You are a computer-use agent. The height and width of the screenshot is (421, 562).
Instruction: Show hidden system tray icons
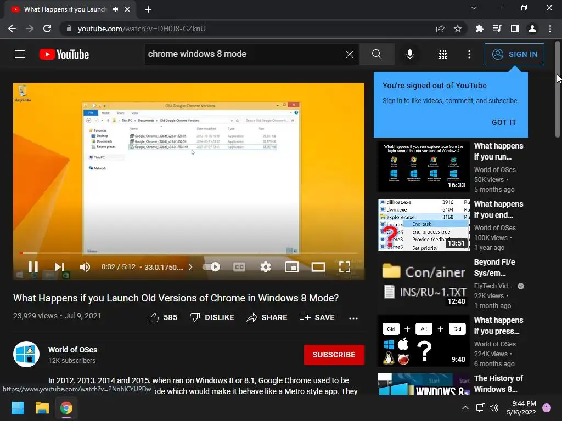coord(465,408)
